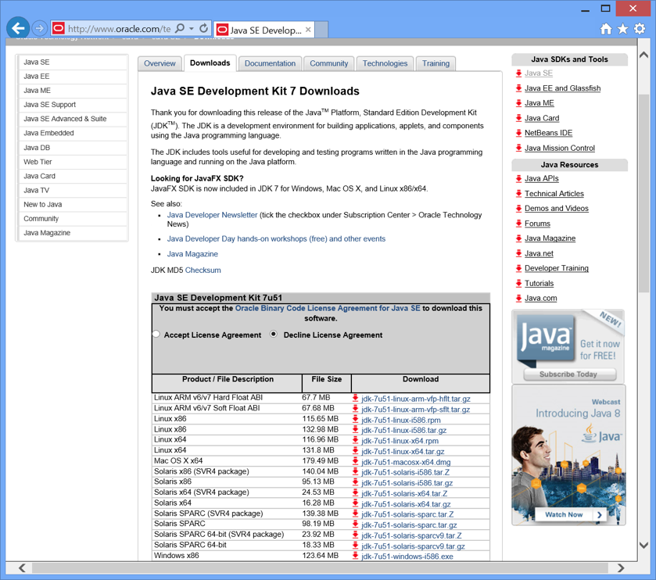Screen dimensions: 656x580
Task: Click download icon for jdk-7u51-linux-arm-vfp-hflt.tar.gz
Action: click(355, 398)
